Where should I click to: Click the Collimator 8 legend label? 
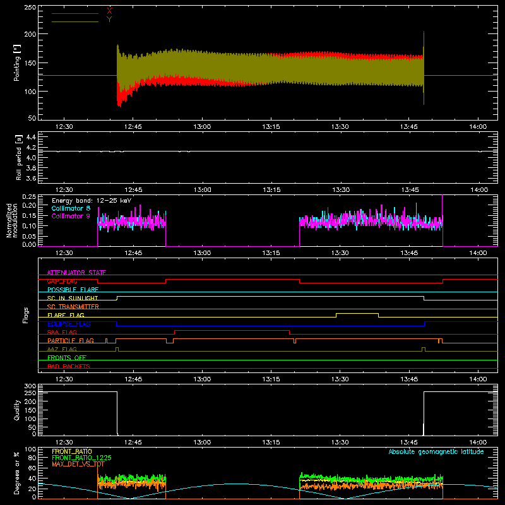pyautogui.click(x=71, y=208)
